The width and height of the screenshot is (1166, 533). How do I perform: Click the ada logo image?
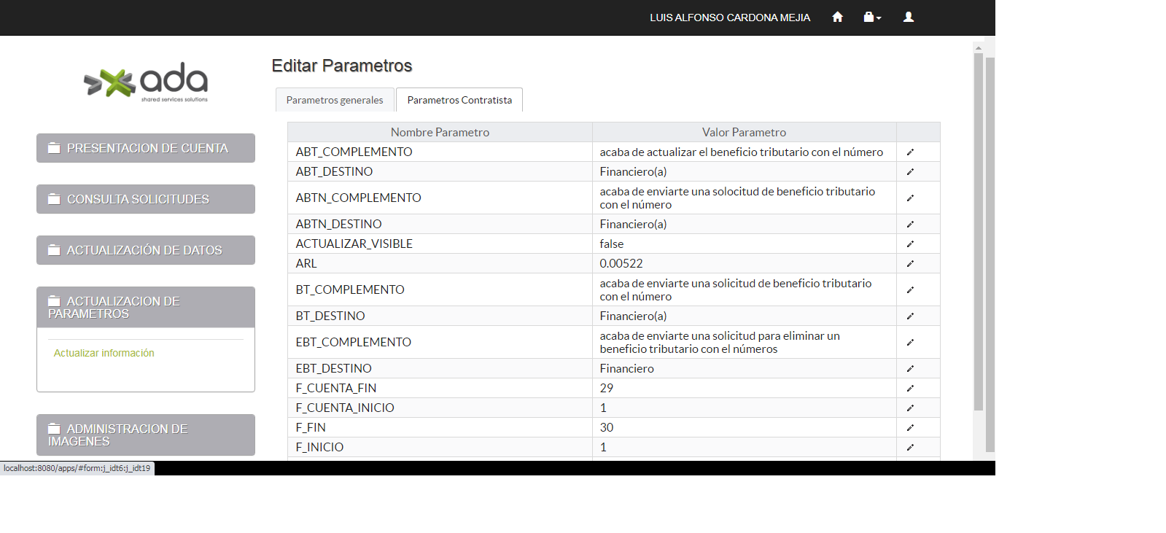point(146,82)
